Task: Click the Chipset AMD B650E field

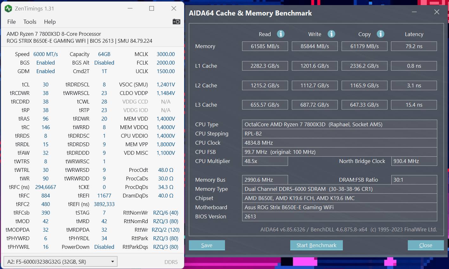Action: tap(340, 198)
